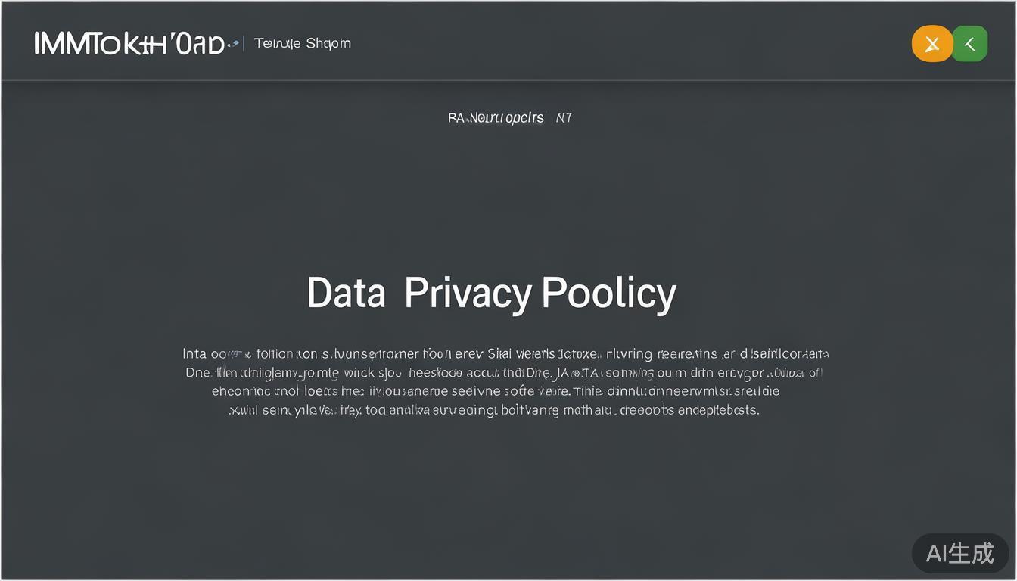The image size is (1017, 581).
Task: Click the Data Privacy Poolicy heading
Action: [490, 292]
